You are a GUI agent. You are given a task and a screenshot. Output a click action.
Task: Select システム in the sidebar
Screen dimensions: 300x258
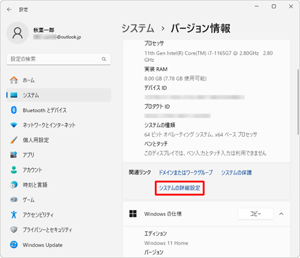pos(58,95)
